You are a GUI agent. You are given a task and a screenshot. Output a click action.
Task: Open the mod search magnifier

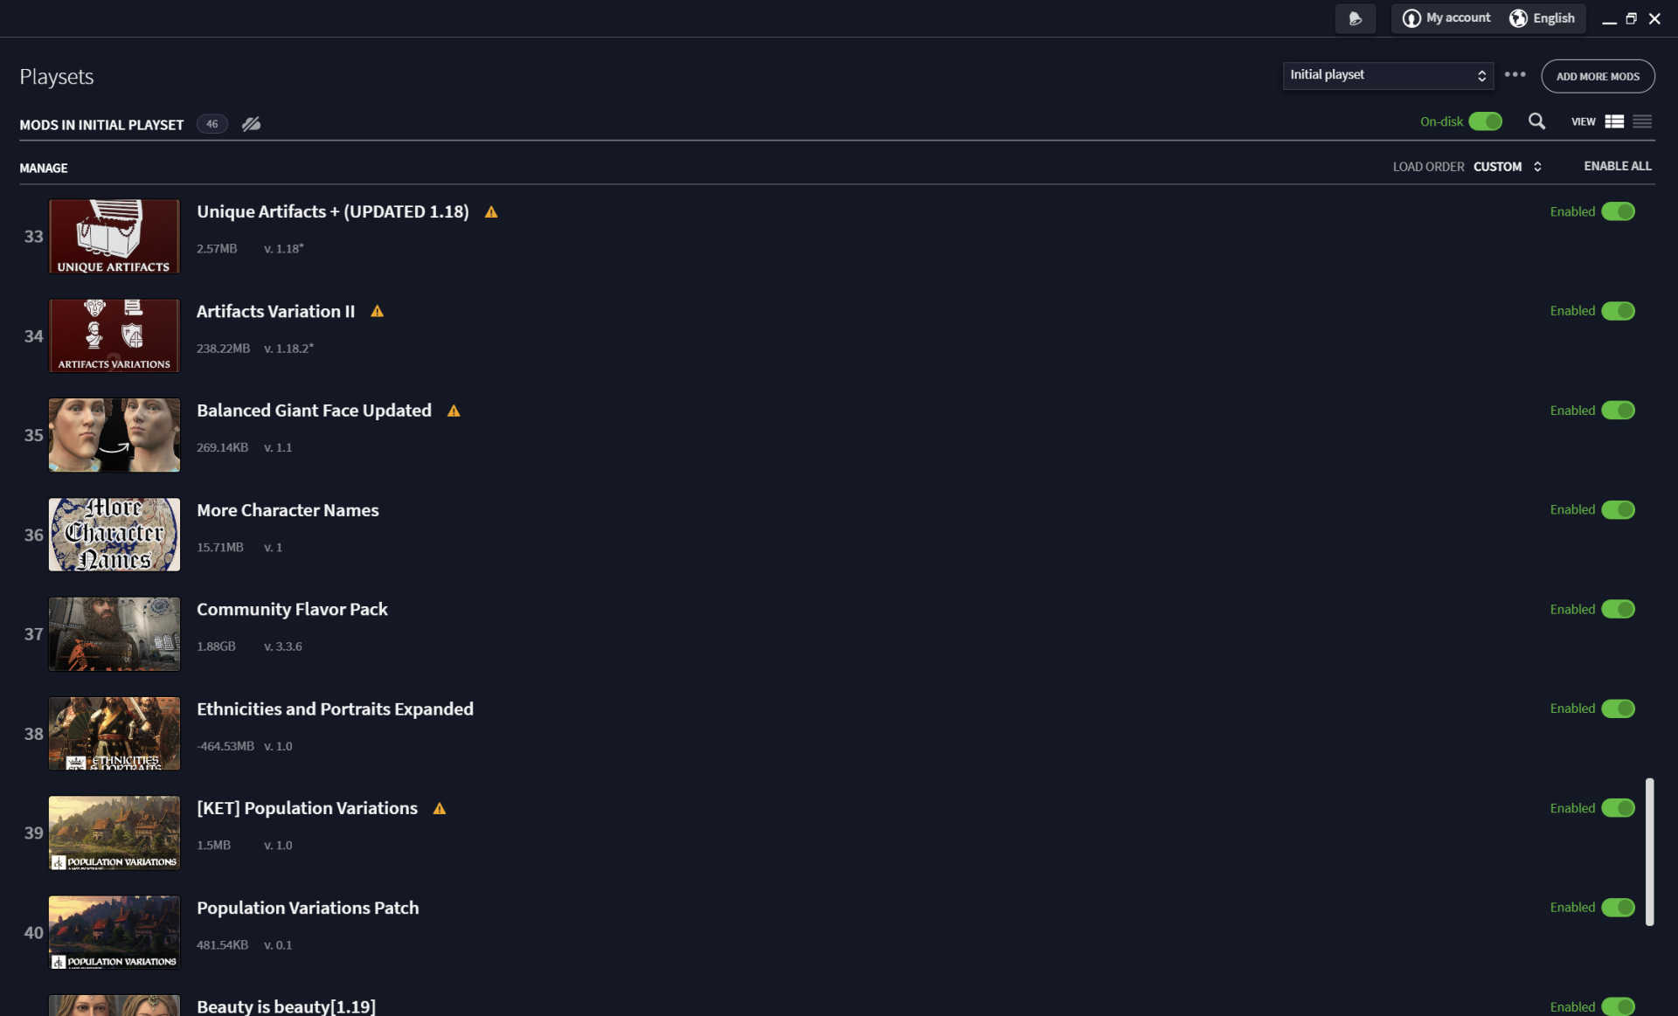tap(1536, 121)
